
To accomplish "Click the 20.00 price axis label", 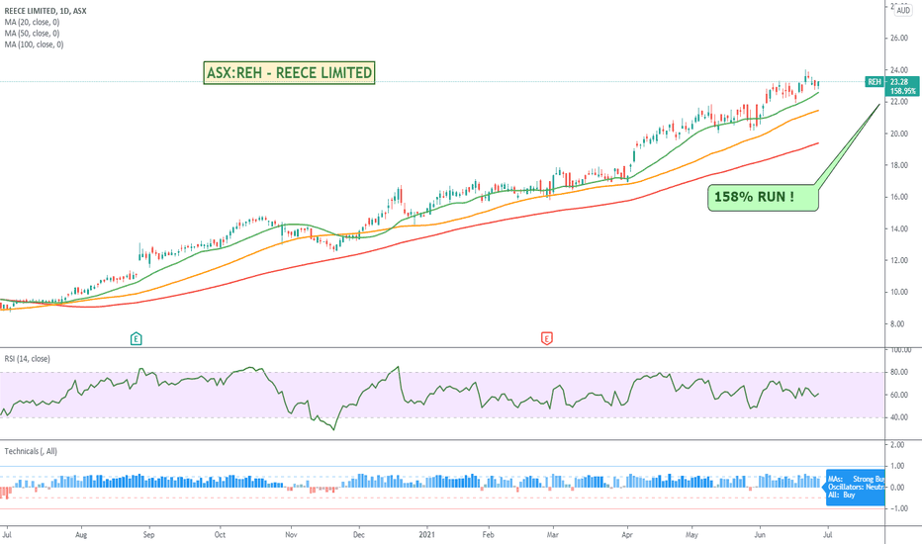I will tap(899, 134).
